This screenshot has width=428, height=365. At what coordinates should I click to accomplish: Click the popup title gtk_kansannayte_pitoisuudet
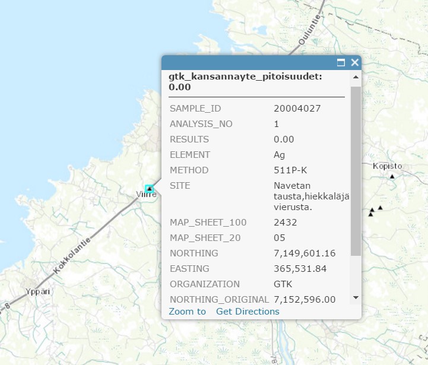click(x=245, y=77)
